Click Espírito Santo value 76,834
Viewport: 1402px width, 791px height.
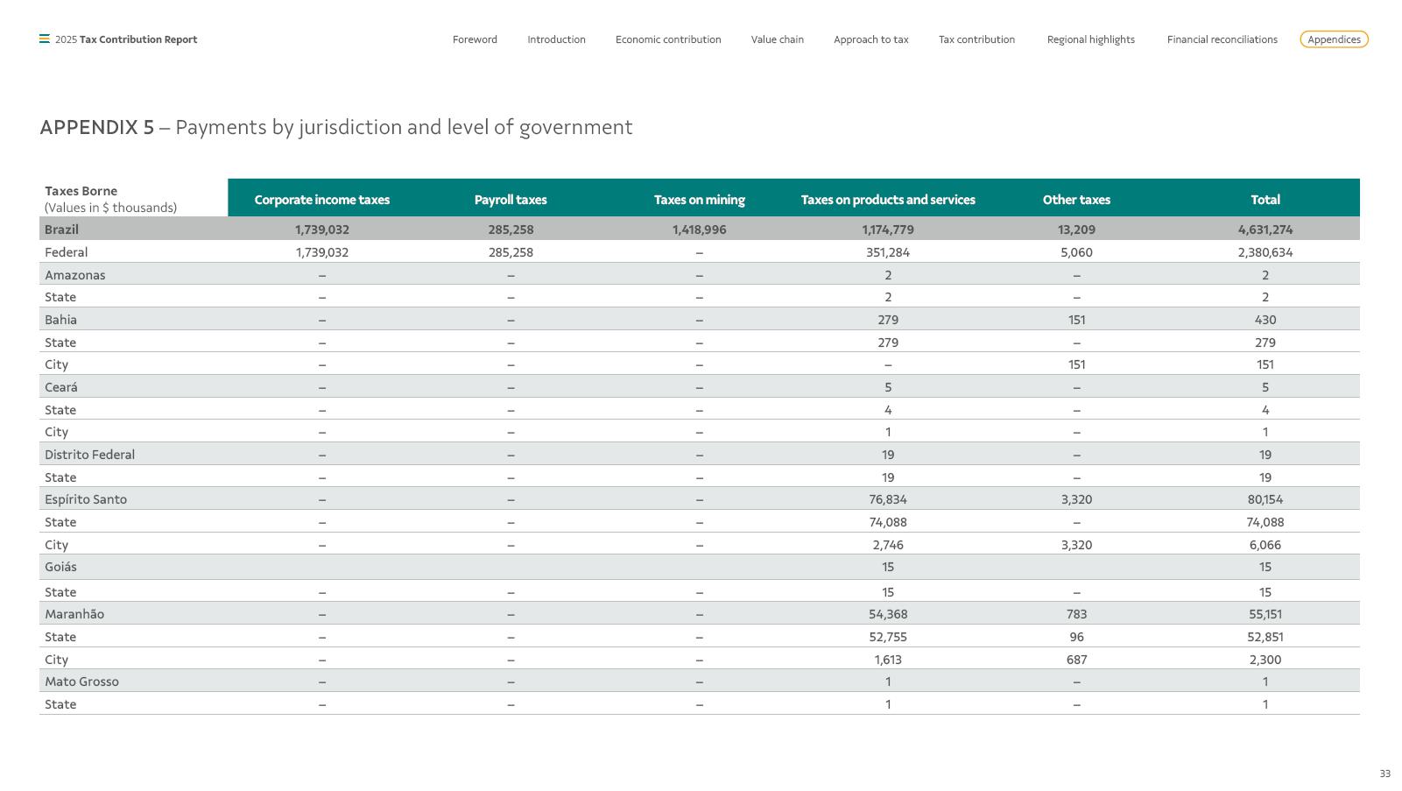tap(888, 499)
